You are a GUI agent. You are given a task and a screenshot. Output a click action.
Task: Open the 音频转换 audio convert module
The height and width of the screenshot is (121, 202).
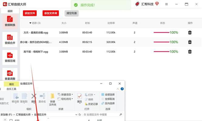point(10,21)
